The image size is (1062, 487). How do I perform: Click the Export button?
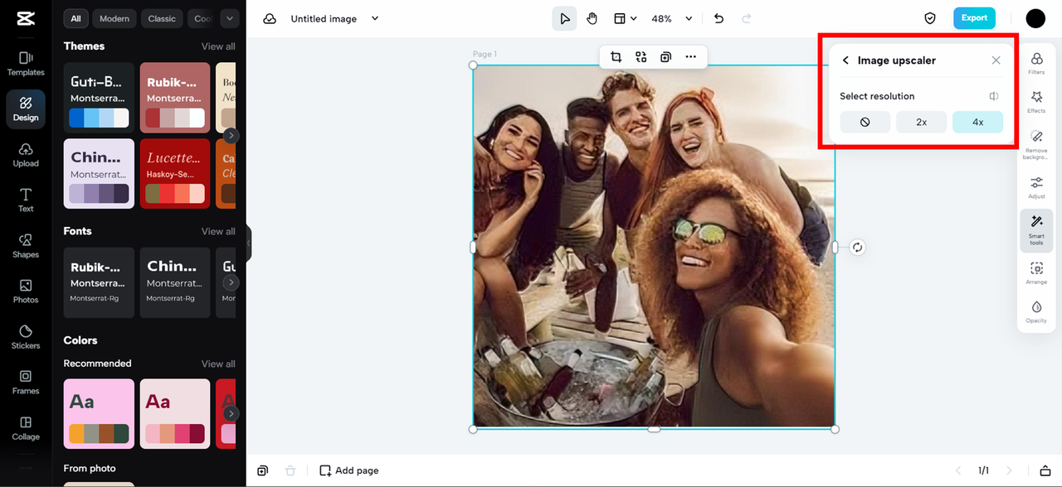974,18
